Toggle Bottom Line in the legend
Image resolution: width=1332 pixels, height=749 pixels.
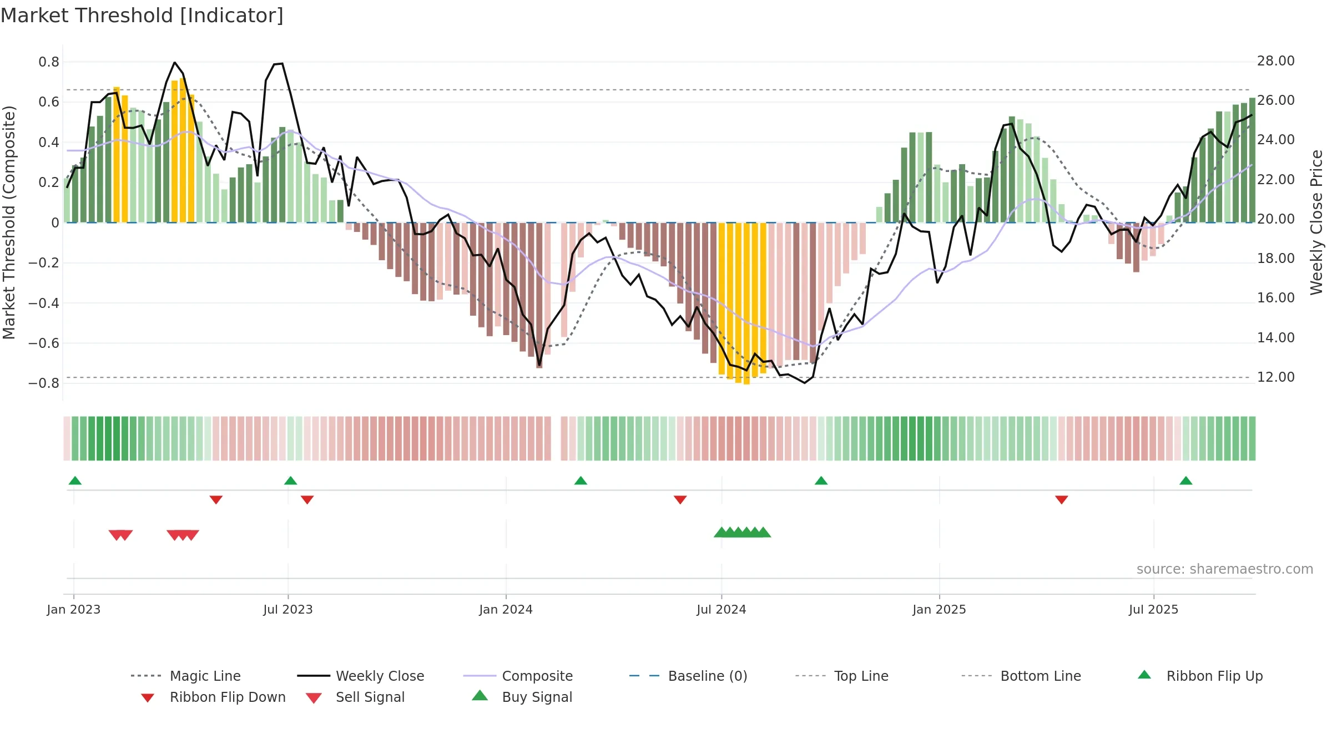coord(1021,676)
